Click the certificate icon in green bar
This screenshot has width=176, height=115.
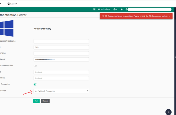(x=94, y=9)
